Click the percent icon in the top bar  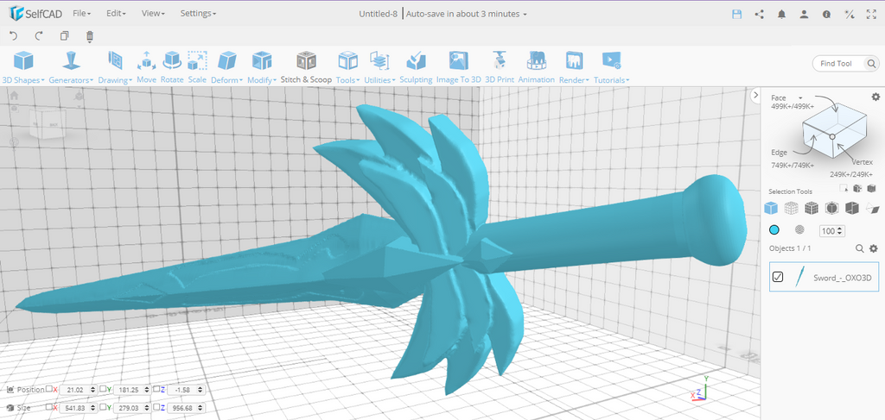849,15
